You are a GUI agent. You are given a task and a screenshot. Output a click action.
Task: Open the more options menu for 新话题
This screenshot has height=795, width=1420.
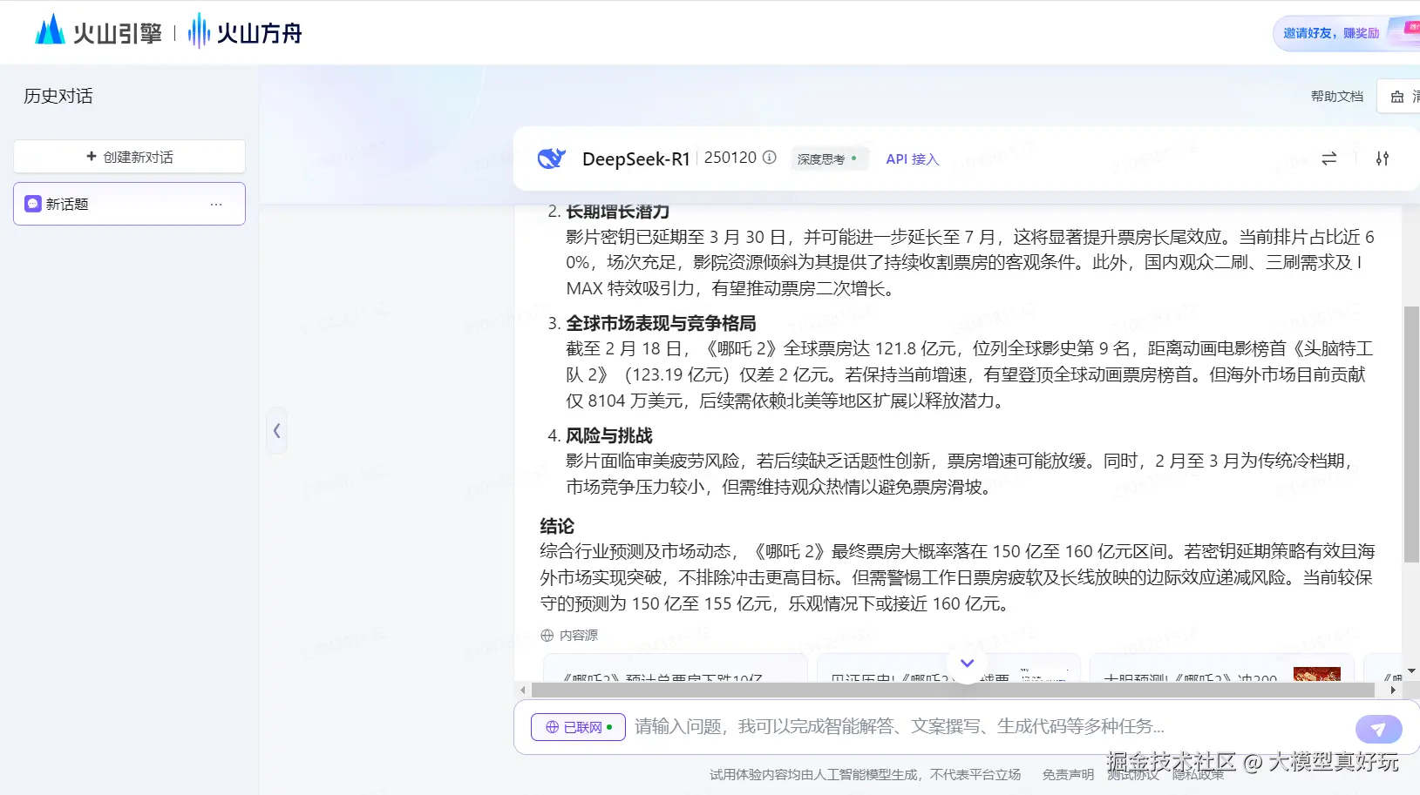coord(216,204)
